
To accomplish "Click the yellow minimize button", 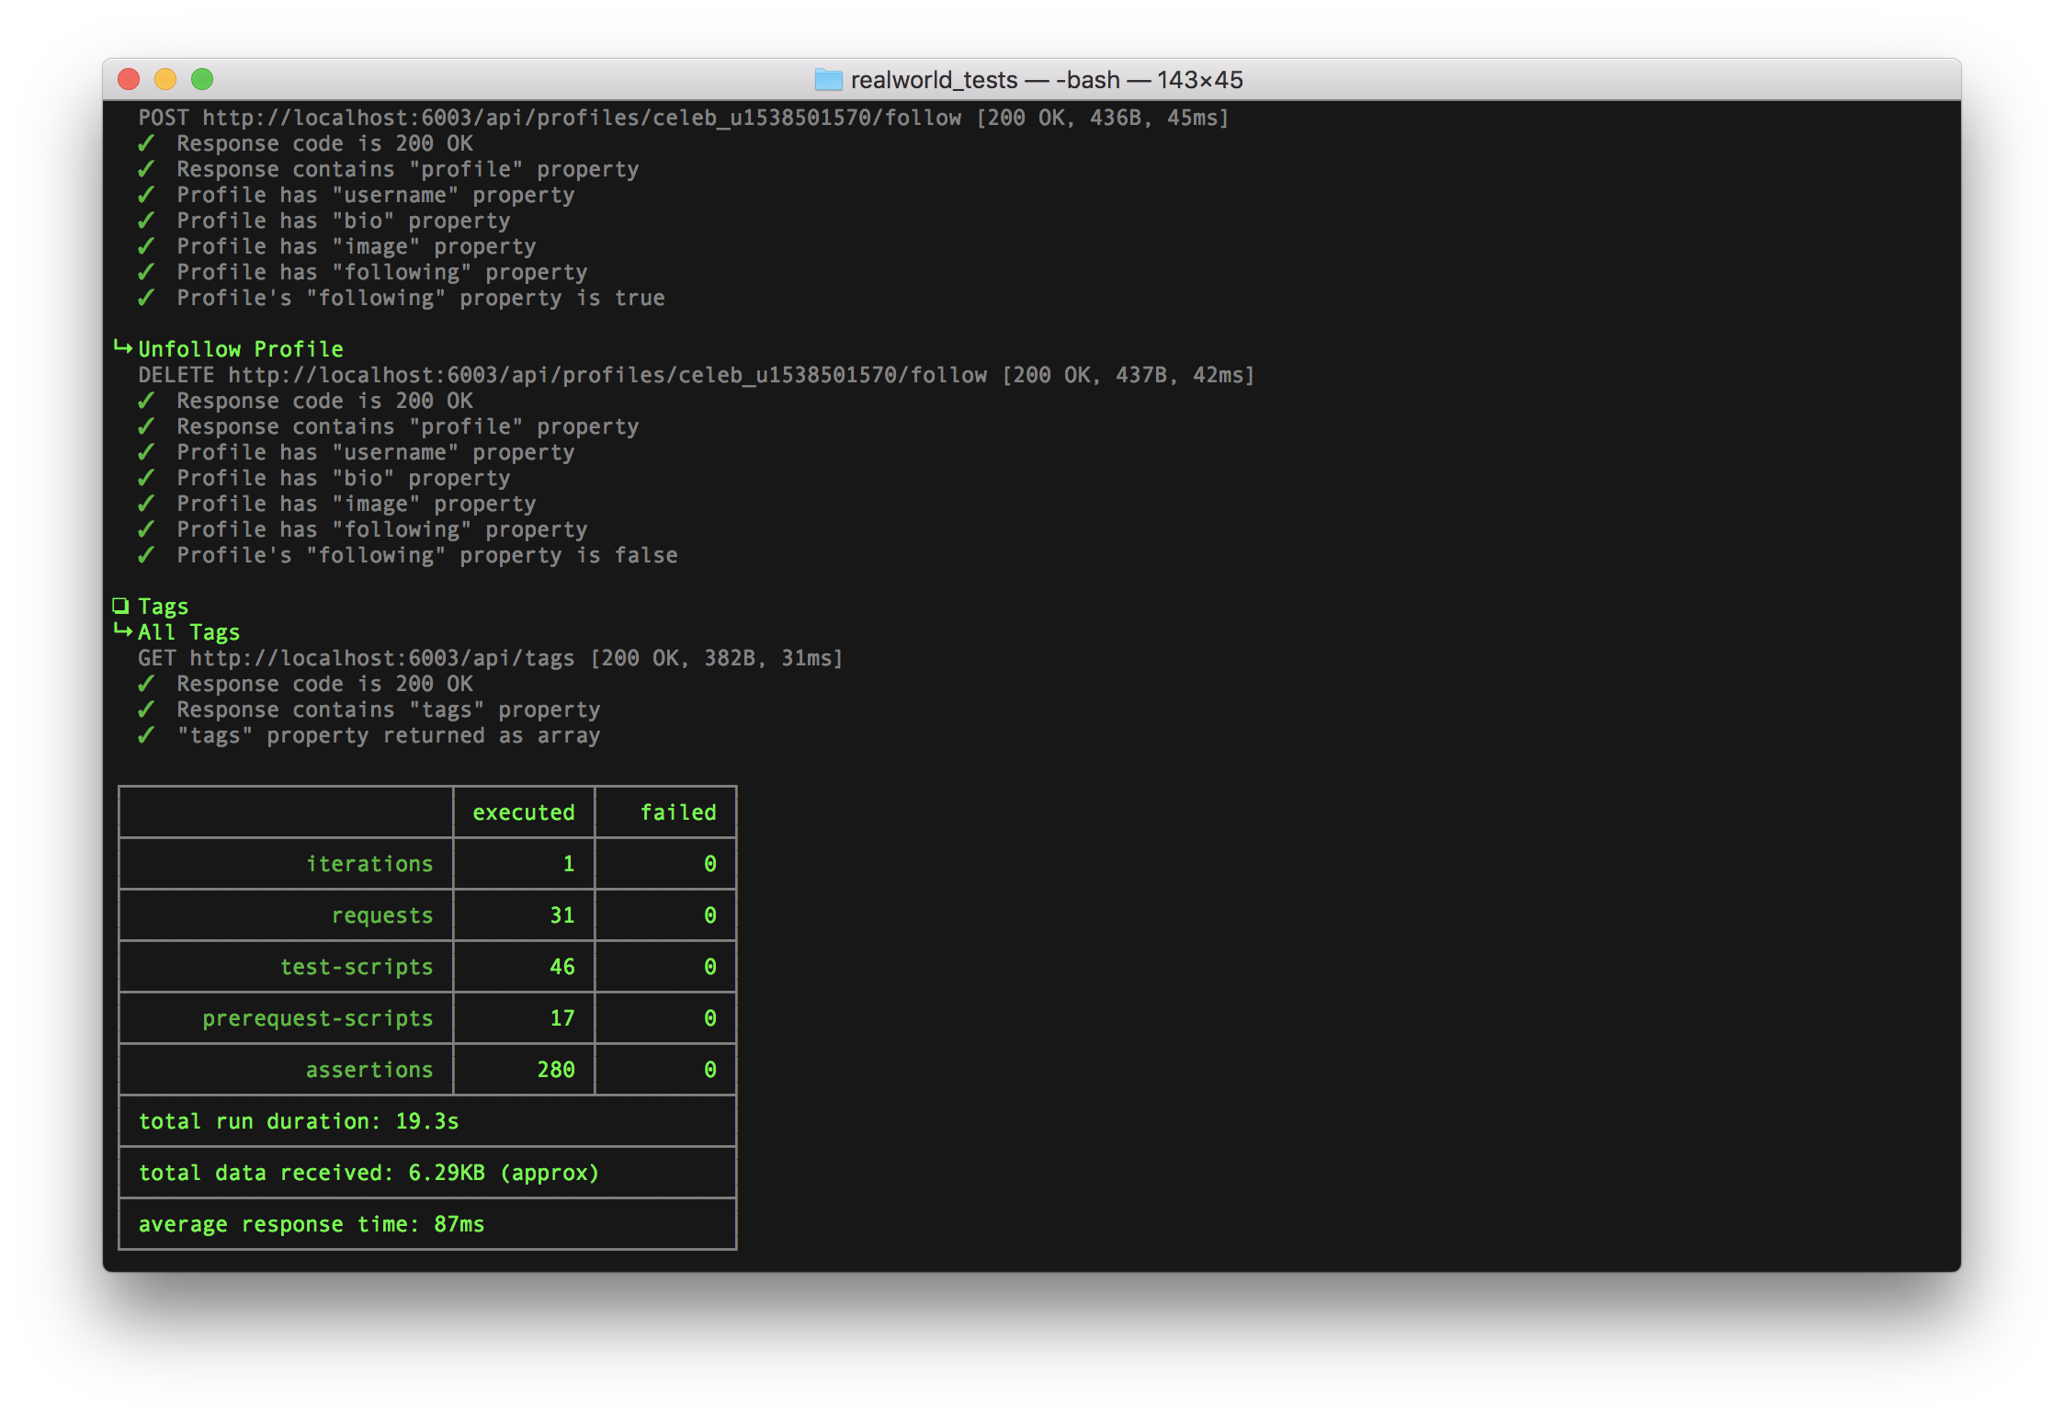I will (164, 79).
